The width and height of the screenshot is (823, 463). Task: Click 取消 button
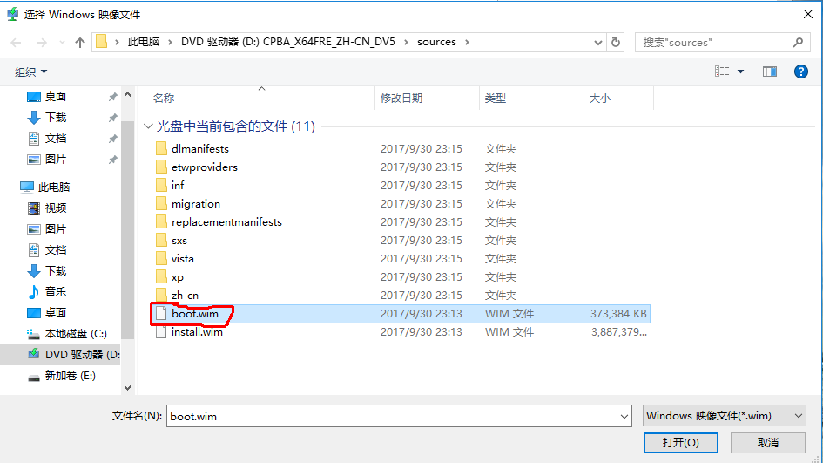point(768,443)
